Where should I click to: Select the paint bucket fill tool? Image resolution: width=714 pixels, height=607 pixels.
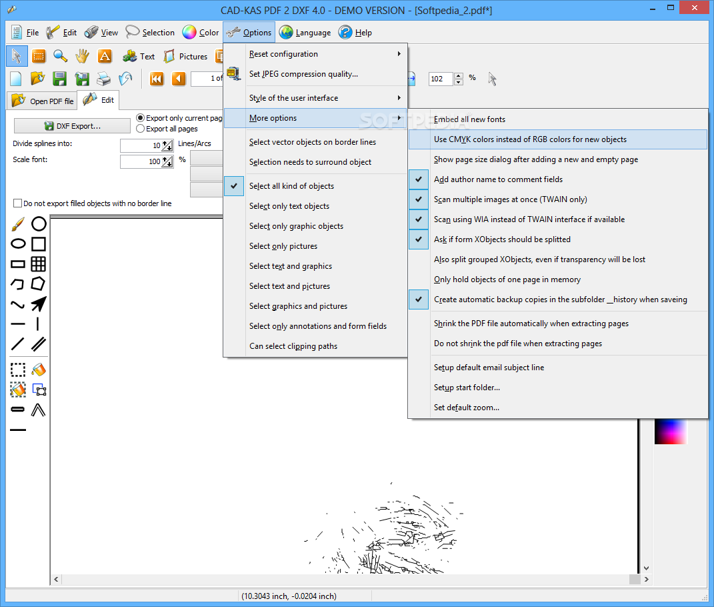click(x=39, y=370)
